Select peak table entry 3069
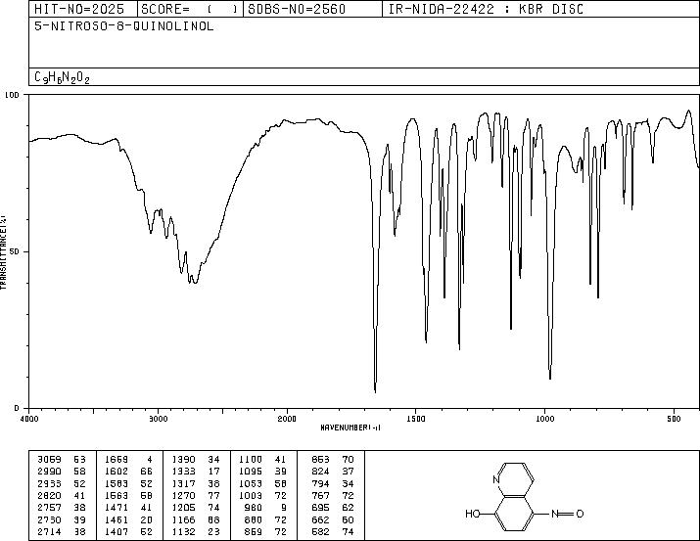Image resolution: width=700 pixels, height=541 pixels. [61, 460]
